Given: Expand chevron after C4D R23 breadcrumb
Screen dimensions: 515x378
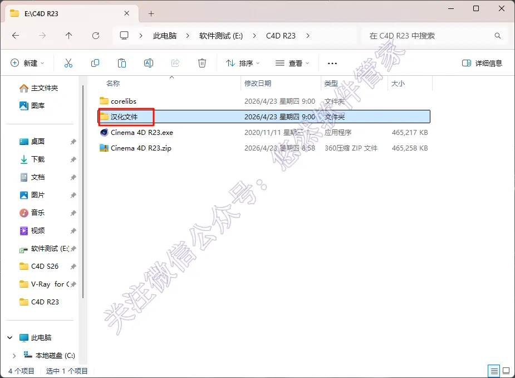Looking at the screenshot, I should click(x=308, y=36).
